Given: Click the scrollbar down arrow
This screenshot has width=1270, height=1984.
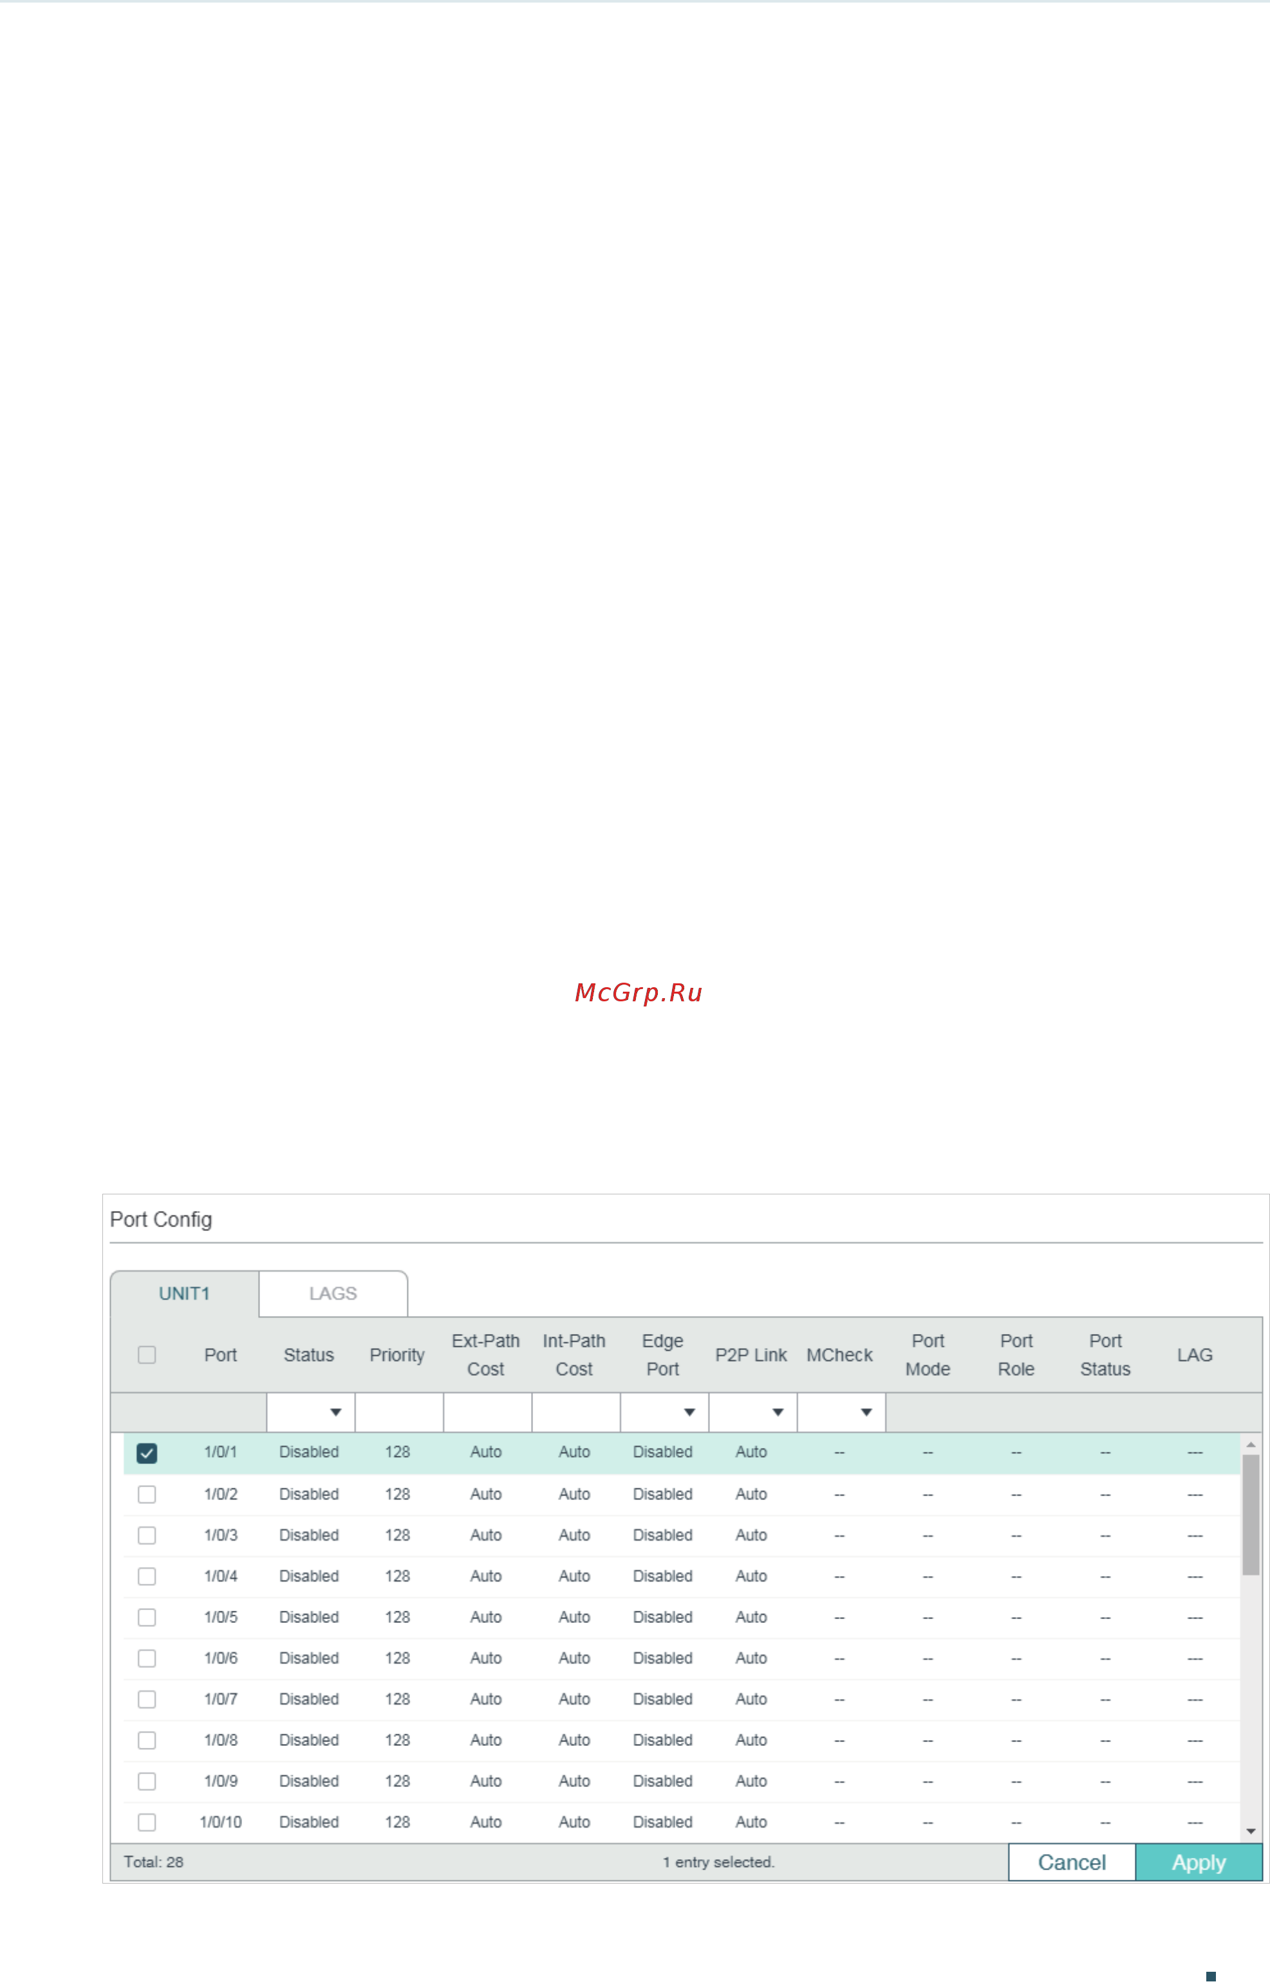Looking at the screenshot, I should [1251, 1831].
